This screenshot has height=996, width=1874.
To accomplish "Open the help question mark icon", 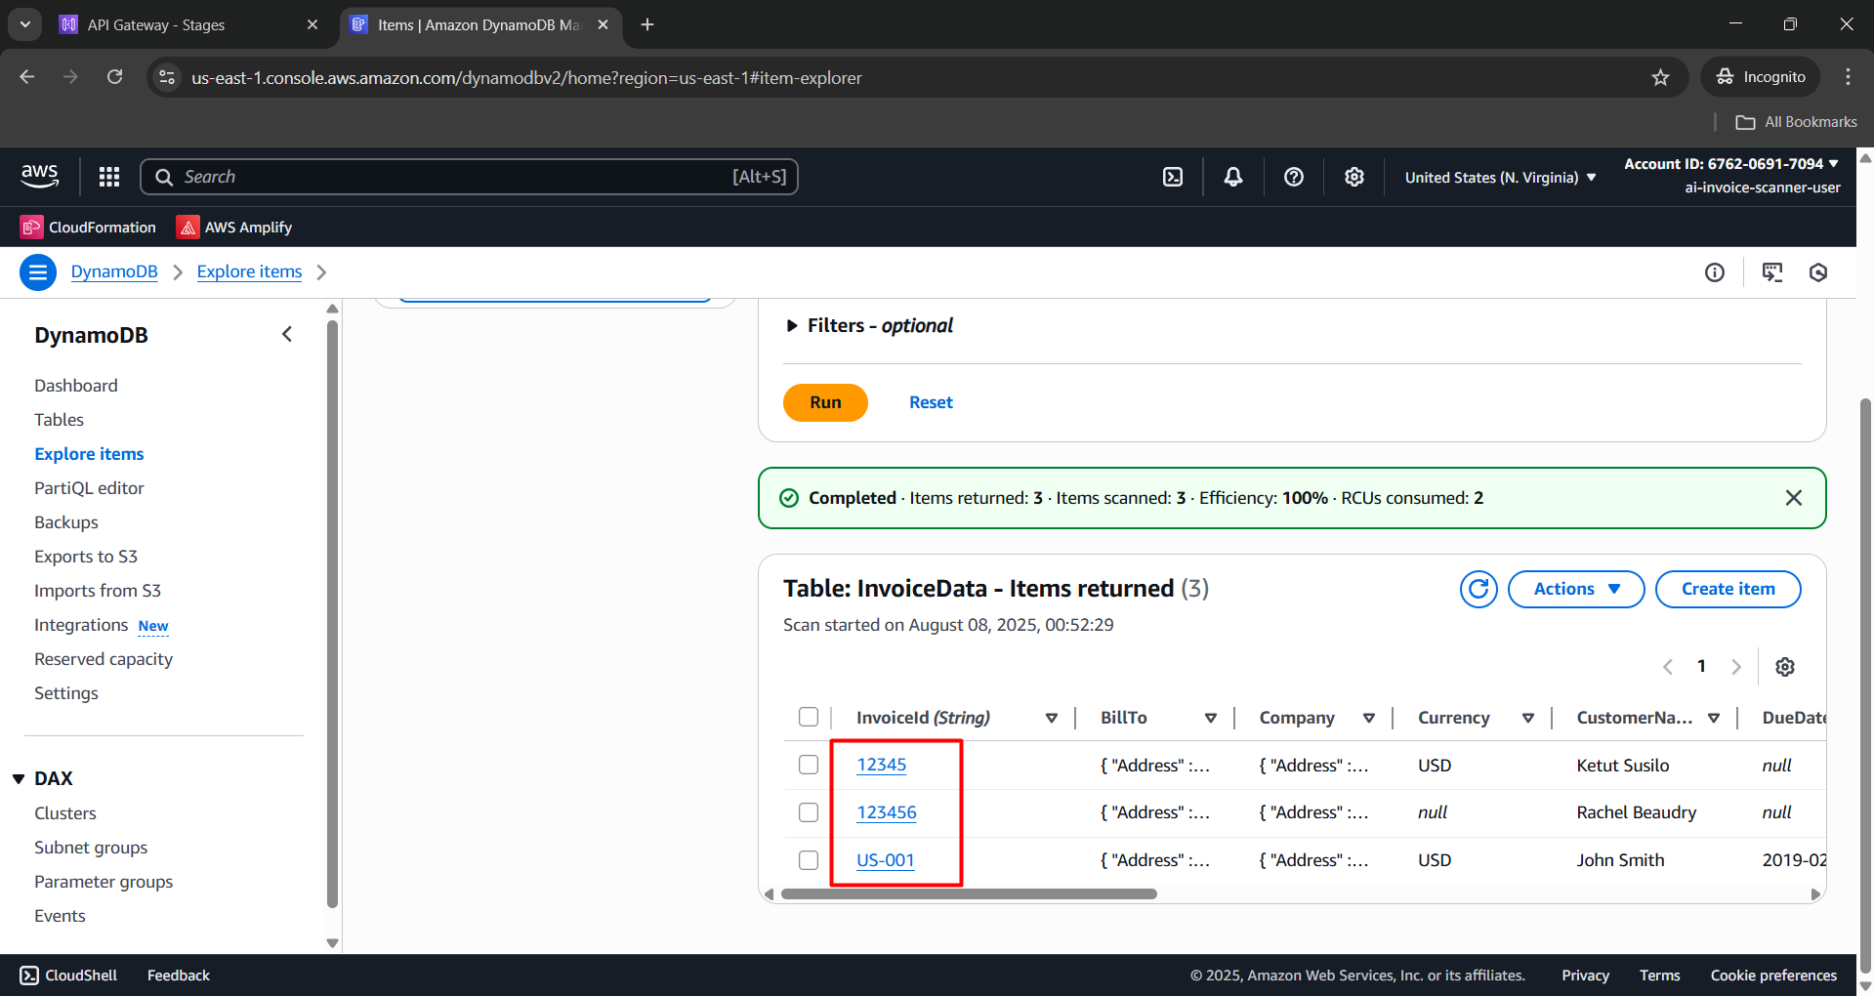I will [1293, 177].
